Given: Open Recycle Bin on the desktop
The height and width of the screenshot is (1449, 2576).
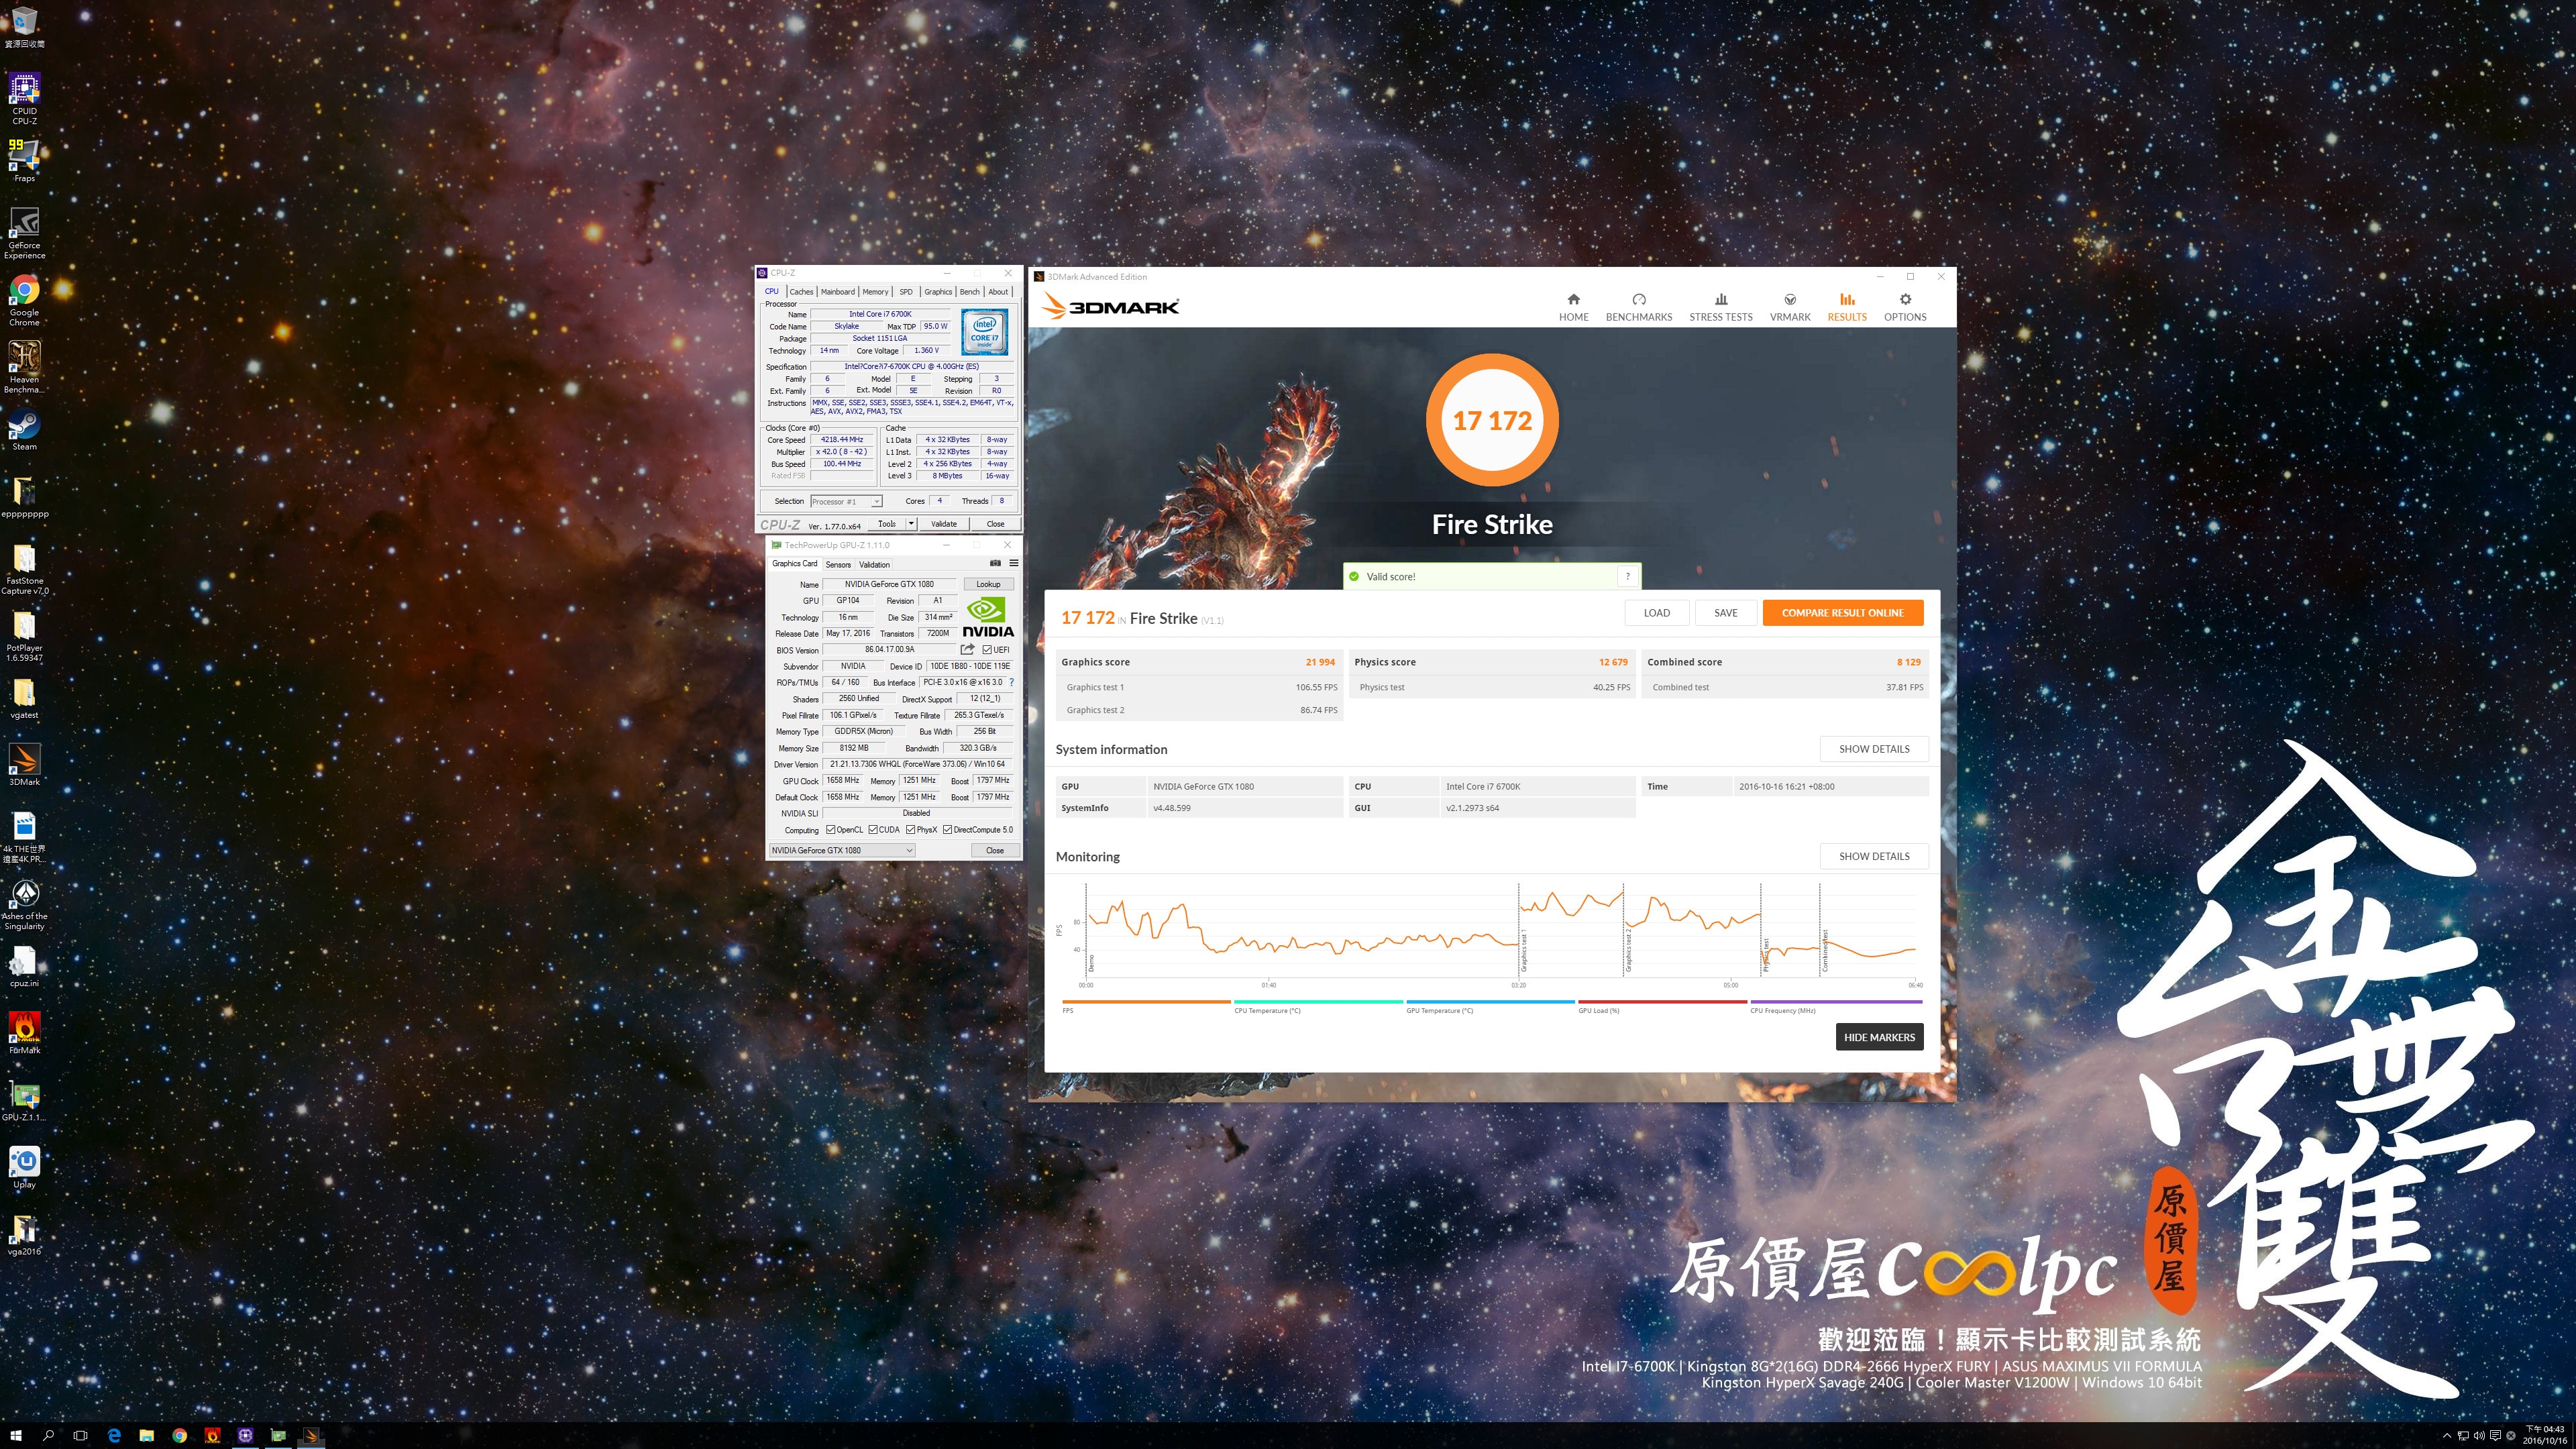Looking at the screenshot, I should tap(24, 28).
